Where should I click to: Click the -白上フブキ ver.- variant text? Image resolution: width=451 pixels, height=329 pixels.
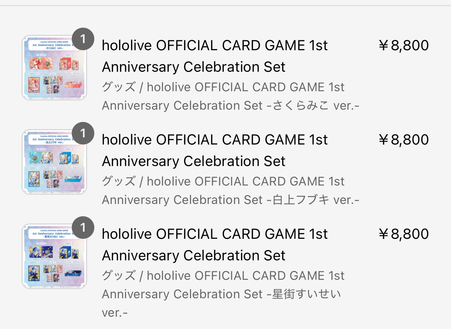pyautogui.click(x=313, y=200)
